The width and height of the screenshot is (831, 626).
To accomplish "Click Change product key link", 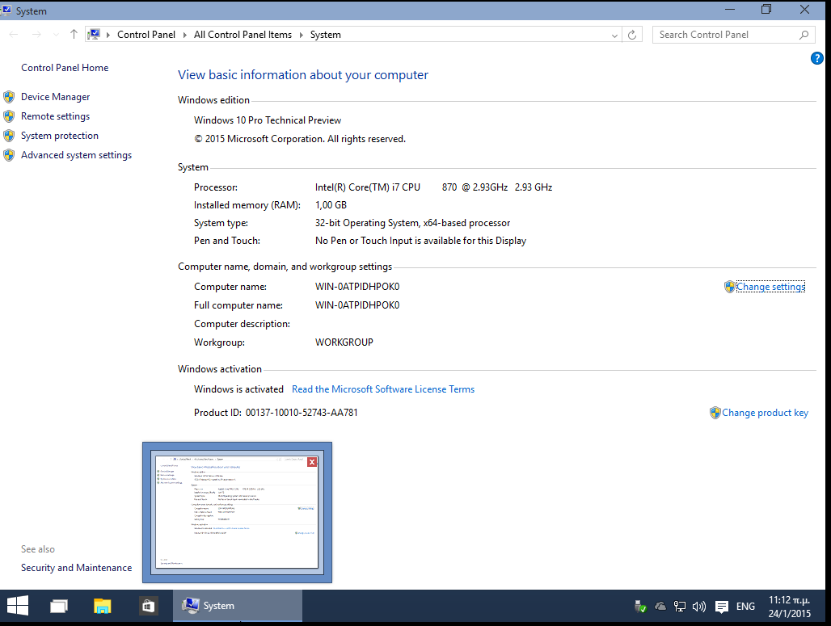I will (765, 413).
